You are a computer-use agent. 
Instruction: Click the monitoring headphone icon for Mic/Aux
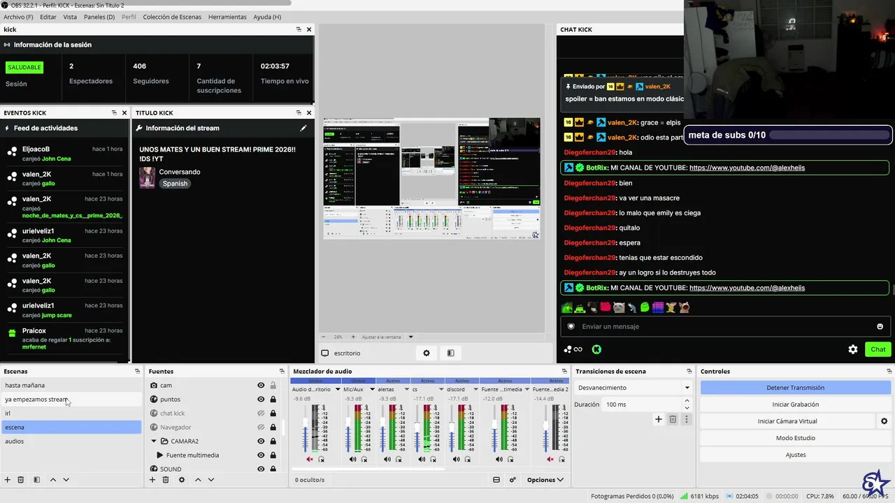pyautogui.click(x=364, y=459)
